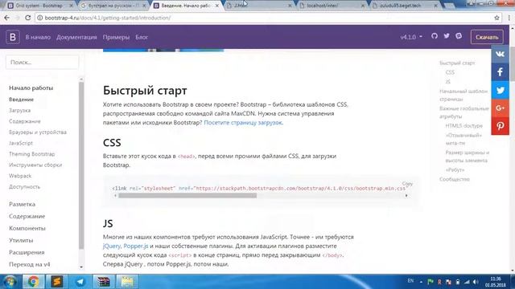
Task: Click the Поиск search field
Action: [x=42, y=63]
